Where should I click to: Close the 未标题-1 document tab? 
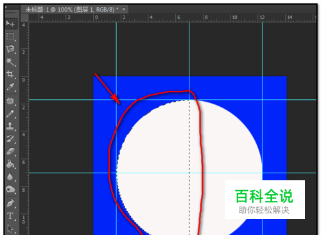pyautogui.click(x=124, y=9)
